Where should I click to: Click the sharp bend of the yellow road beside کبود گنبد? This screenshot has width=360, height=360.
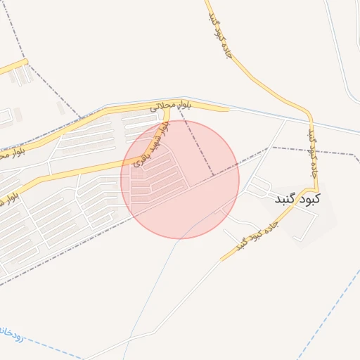pyautogui.click(x=316, y=189)
